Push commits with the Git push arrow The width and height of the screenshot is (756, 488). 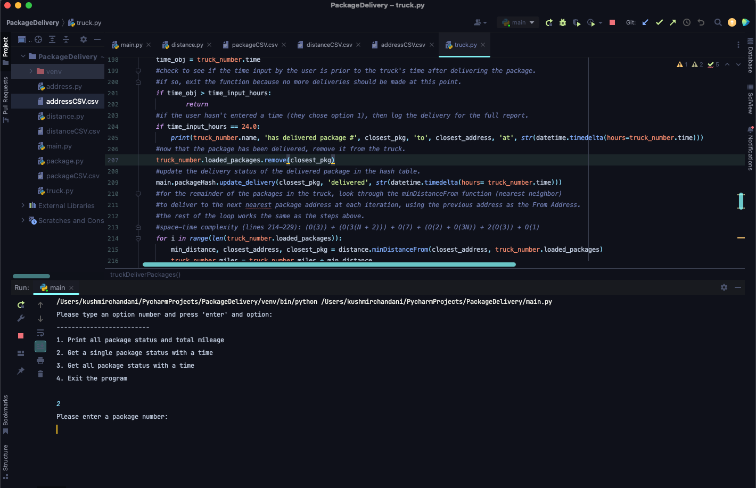tap(672, 22)
